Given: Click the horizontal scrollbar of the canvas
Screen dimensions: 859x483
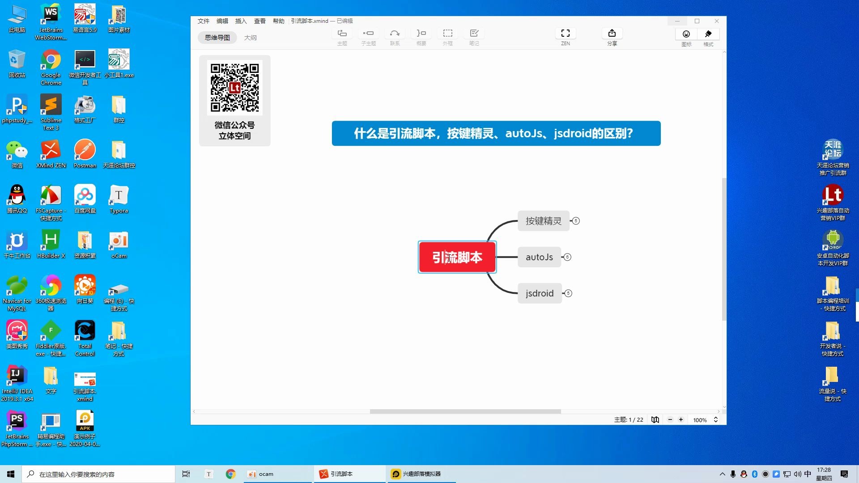Looking at the screenshot, I should point(465,411).
